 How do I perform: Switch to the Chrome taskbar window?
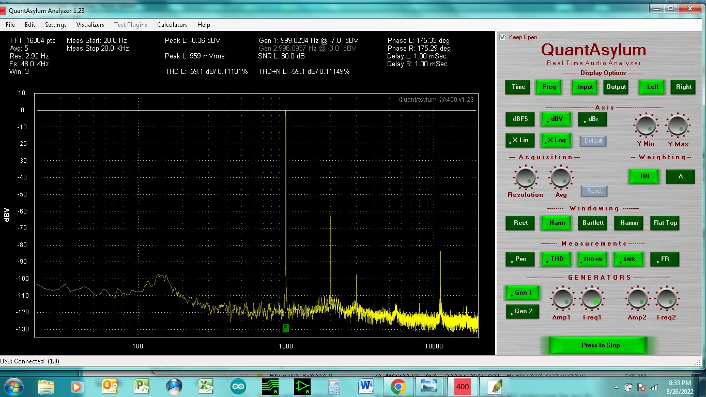pos(398,386)
